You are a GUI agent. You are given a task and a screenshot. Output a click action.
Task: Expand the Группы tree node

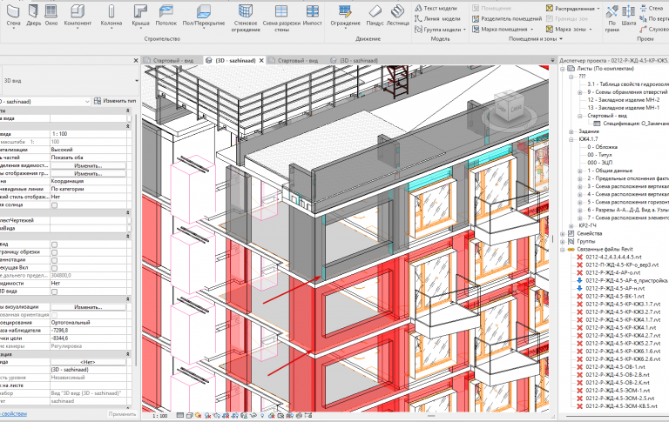click(563, 242)
